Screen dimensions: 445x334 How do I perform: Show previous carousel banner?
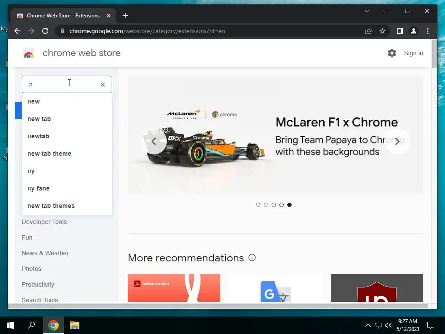tap(154, 141)
